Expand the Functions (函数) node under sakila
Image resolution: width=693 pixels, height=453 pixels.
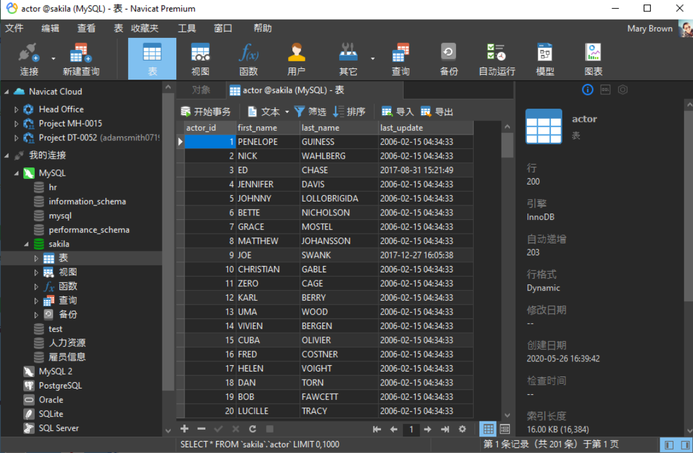pos(36,287)
